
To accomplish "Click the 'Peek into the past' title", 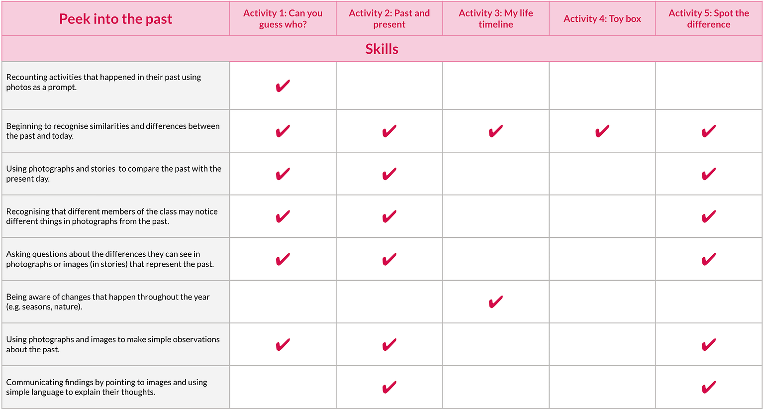I will (x=115, y=19).
